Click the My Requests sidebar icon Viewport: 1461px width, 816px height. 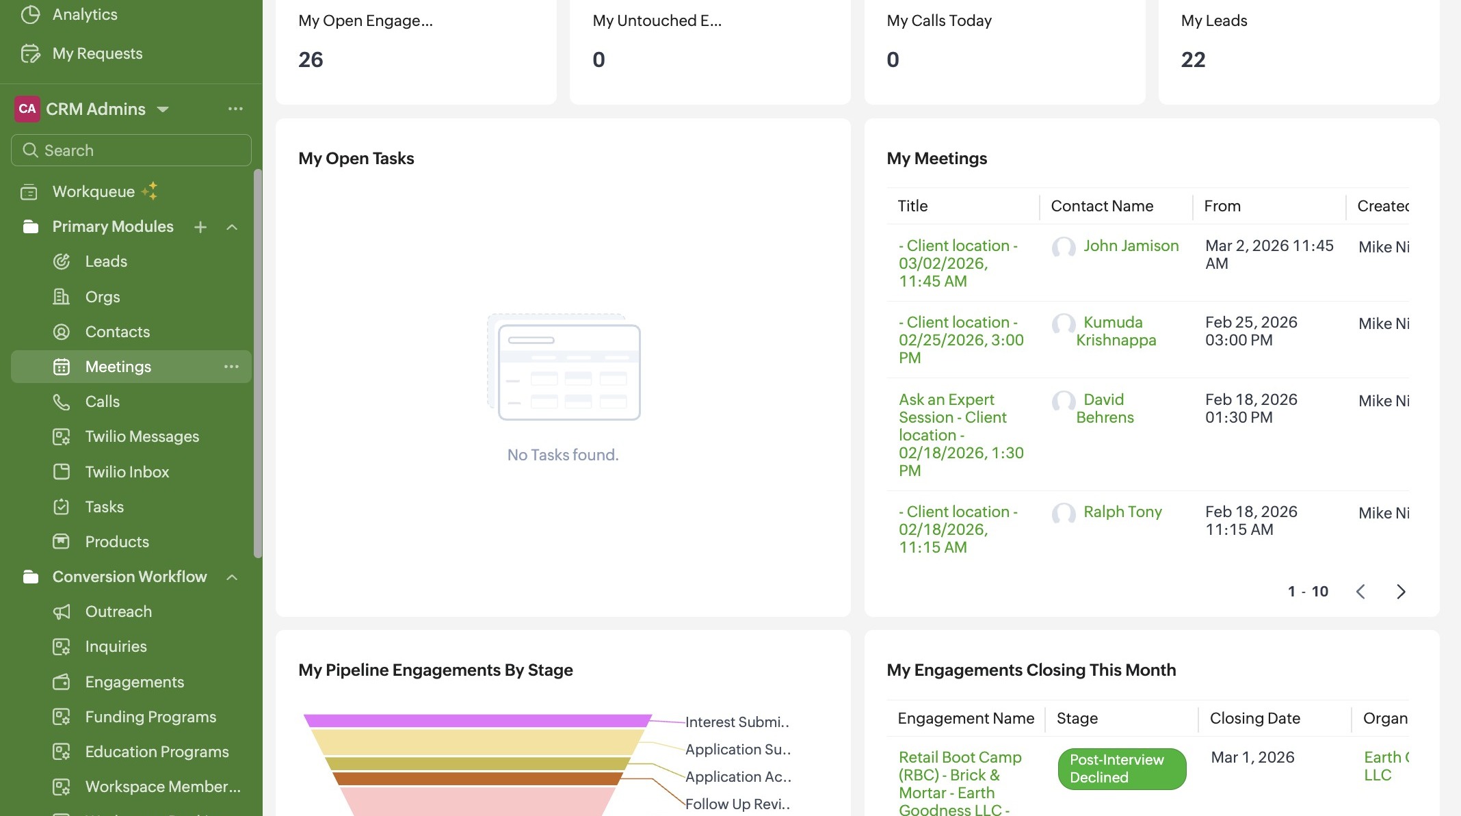(30, 53)
